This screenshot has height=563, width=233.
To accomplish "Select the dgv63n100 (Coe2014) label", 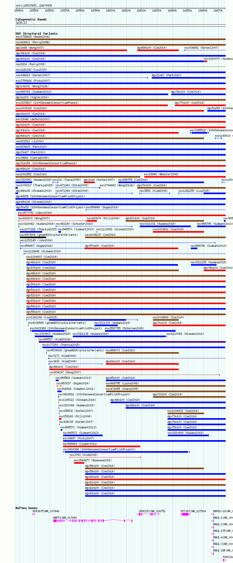I will pyautogui.click(x=100, y=494).
